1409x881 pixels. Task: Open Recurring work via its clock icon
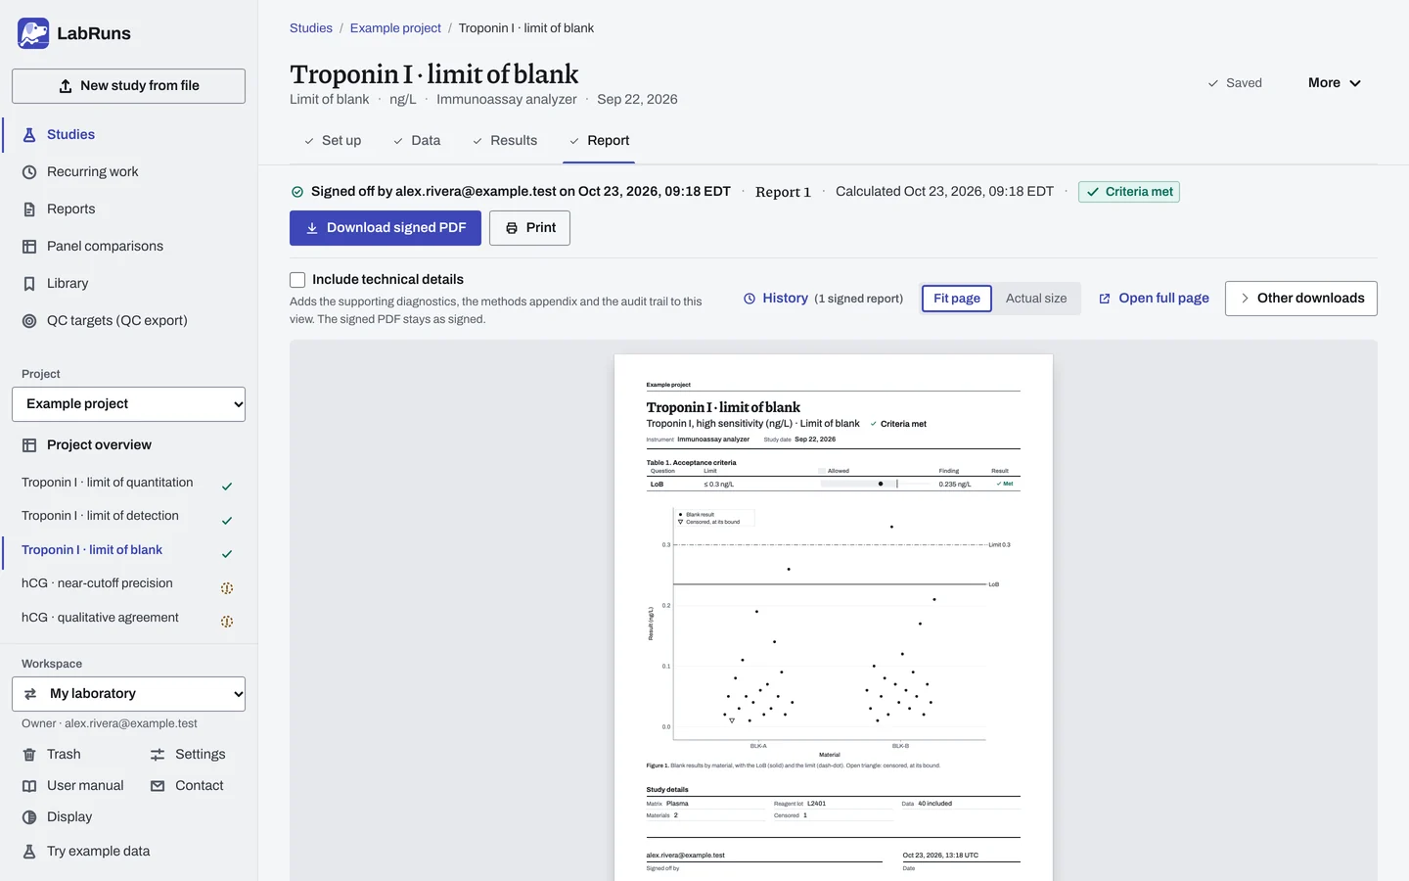click(x=29, y=172)
